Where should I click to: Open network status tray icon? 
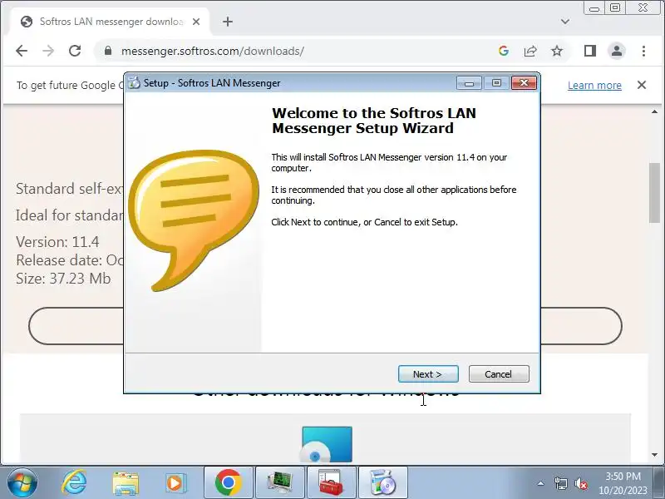click(560, 483)
